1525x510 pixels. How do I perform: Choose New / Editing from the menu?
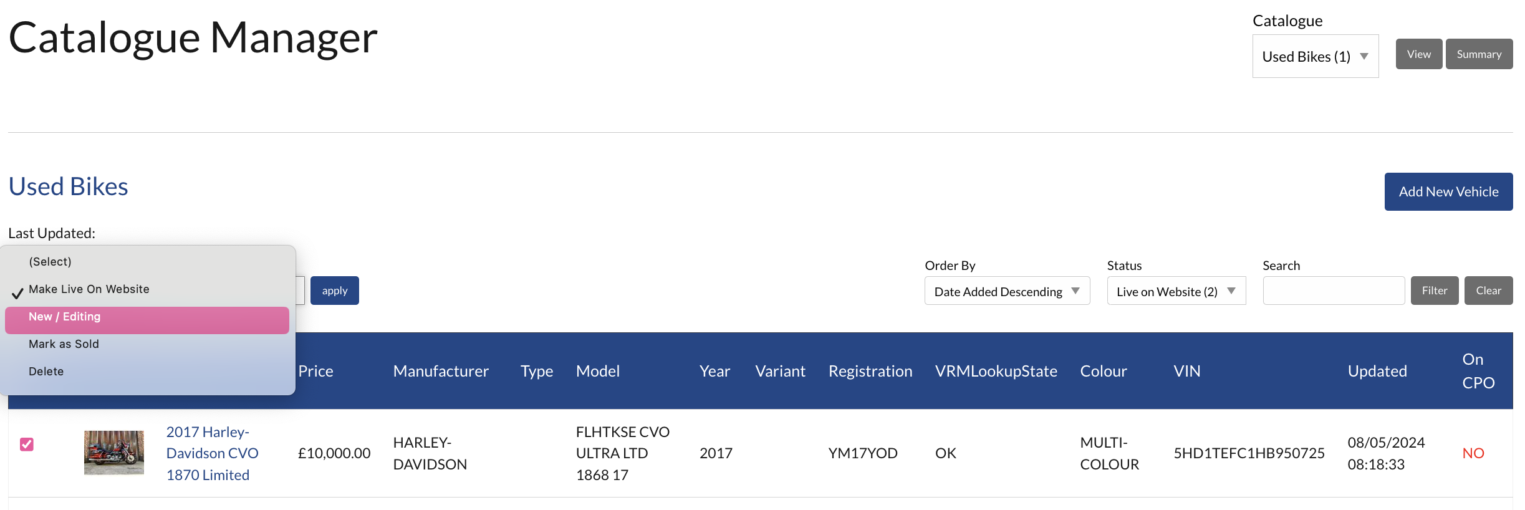point(147,317)
